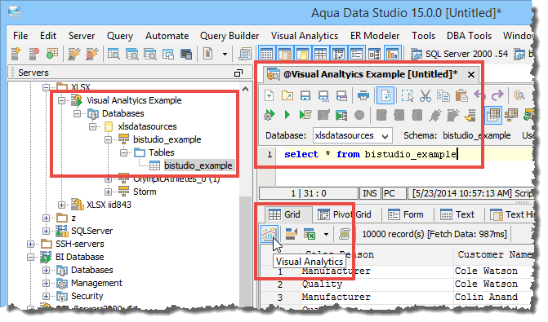This screenshot has height=322, width=548.
Task: Click the new document icon in main toolbar
Action: click(x=208, y=54)
